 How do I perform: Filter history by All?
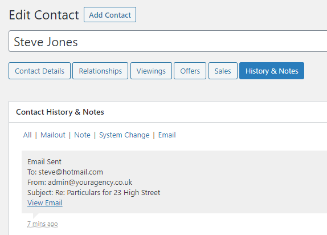(27, 135)
